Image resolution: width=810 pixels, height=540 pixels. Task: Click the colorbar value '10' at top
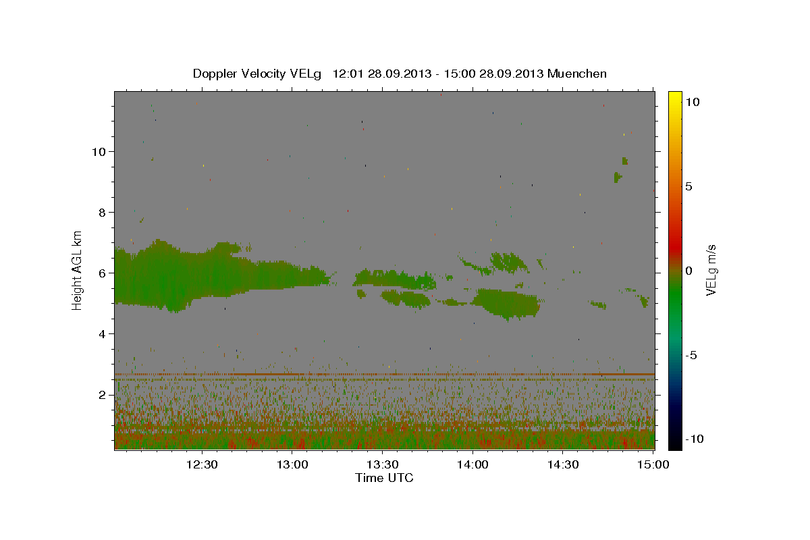click(x=692, y=102)
